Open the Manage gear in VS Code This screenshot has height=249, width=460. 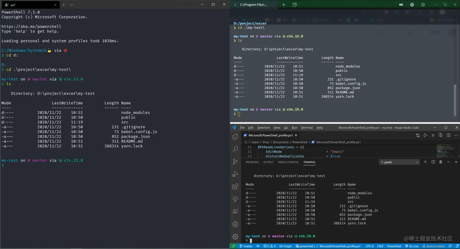click(235, 237)
